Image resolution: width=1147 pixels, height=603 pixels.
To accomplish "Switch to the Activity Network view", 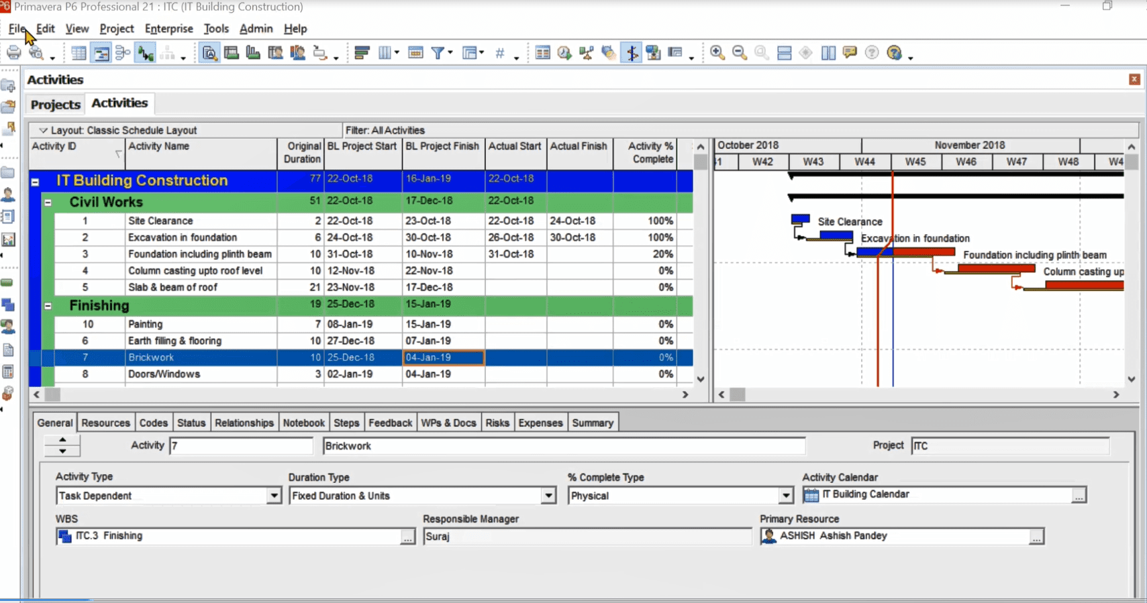I will pyautogui.click(x=123, y=53).
